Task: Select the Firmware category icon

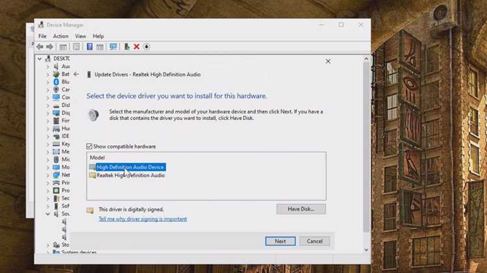Action: 56,121
